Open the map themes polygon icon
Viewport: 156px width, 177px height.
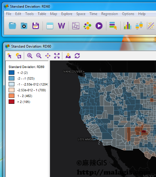pos(76,26)
